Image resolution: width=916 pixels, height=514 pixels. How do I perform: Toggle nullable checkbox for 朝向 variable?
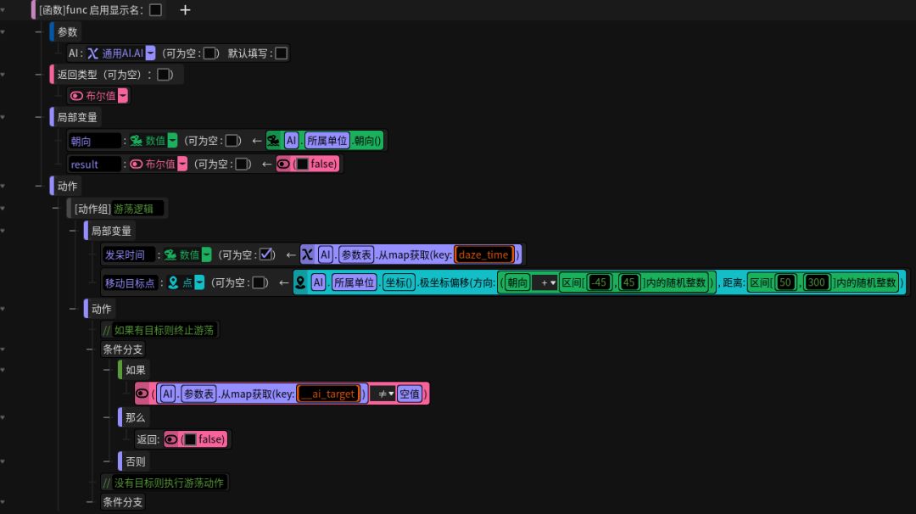[x=232, y=141]
